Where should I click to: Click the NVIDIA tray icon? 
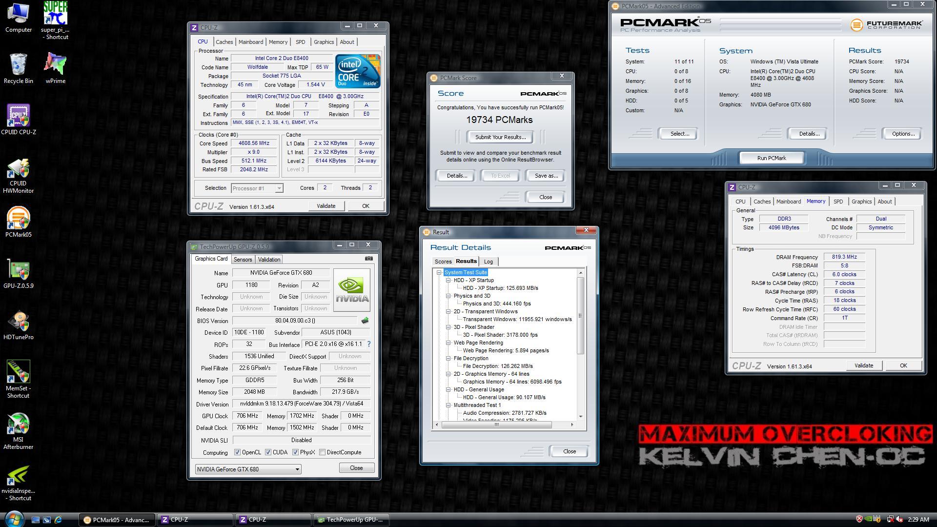(869, 519)
